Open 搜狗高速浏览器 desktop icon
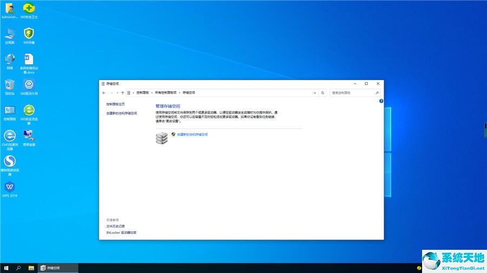This screenshot has height=273, width=487. (10, 161)
